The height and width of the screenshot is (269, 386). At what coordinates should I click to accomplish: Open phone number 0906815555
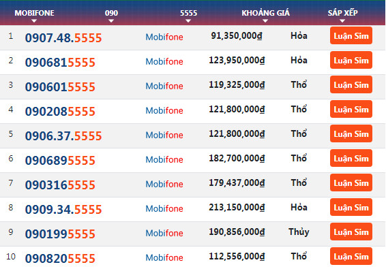click(60, 62)
